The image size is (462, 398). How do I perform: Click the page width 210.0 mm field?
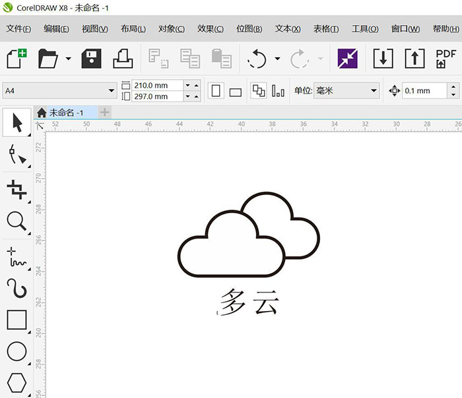(x=158, y=85)
